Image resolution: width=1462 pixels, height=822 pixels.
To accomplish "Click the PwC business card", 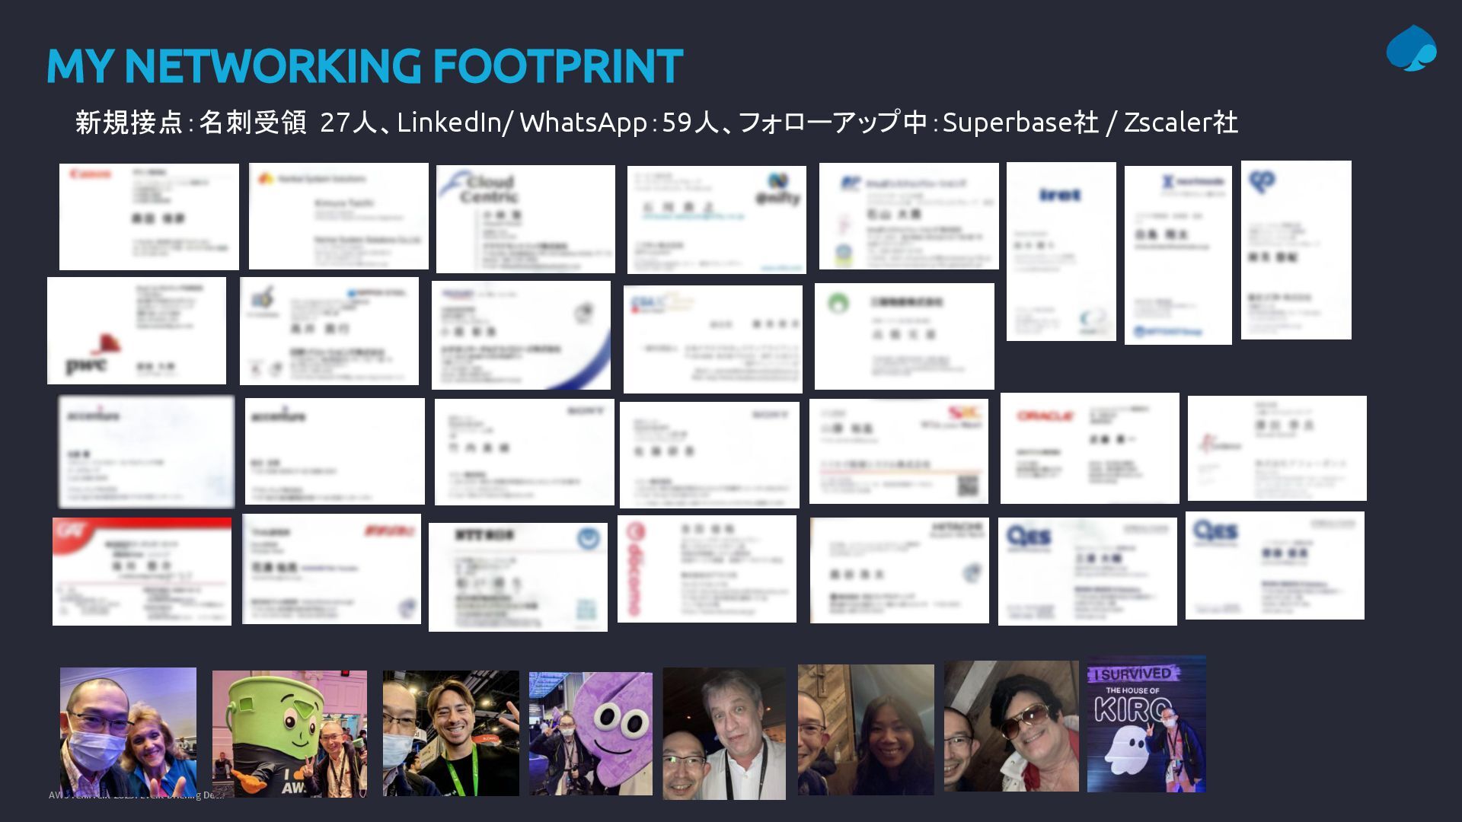I will 136,330.
